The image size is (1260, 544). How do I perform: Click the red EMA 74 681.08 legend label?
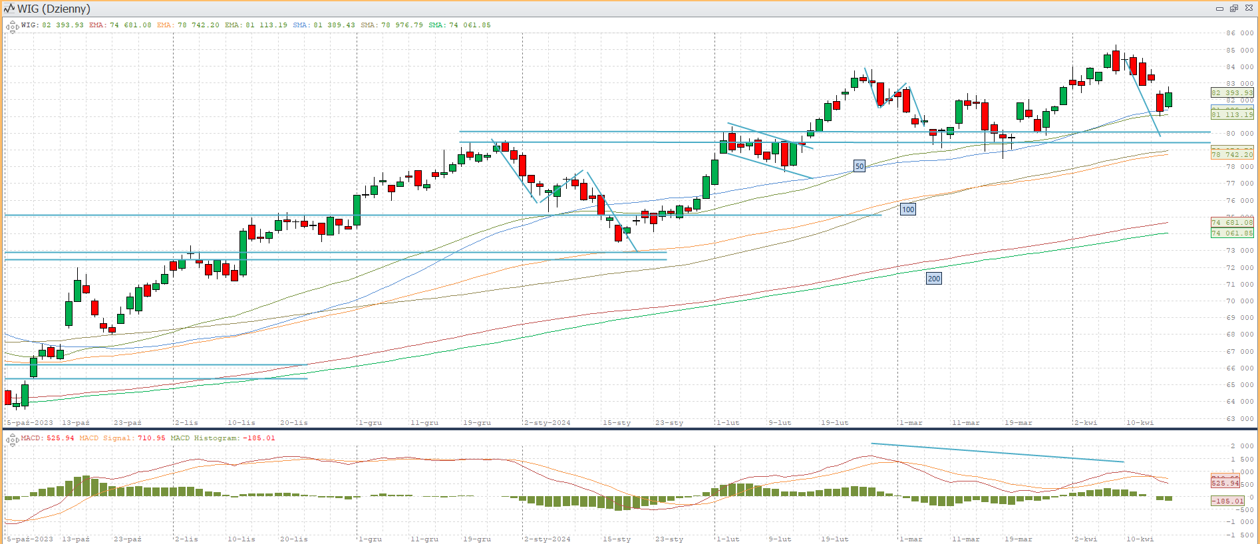120,25
